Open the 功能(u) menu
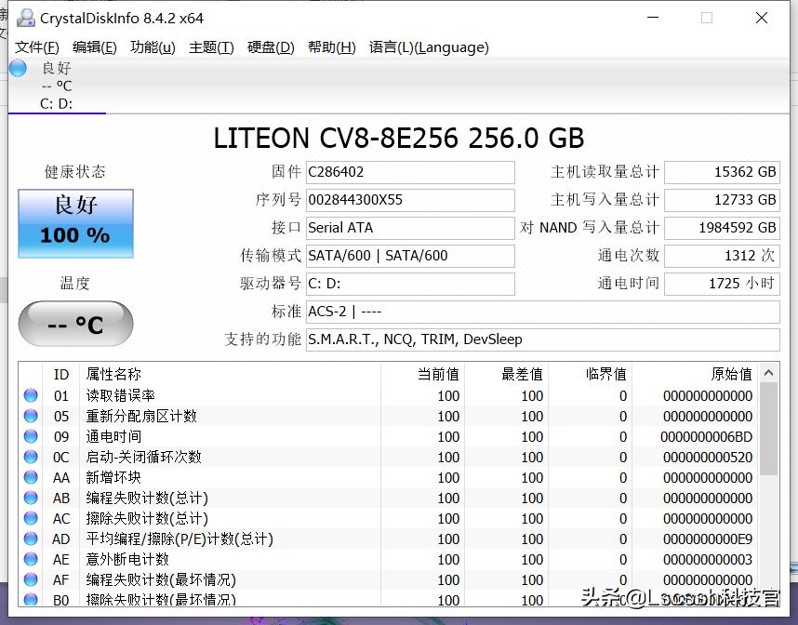The width and height of the screenshot is (798, 625). 153,47
